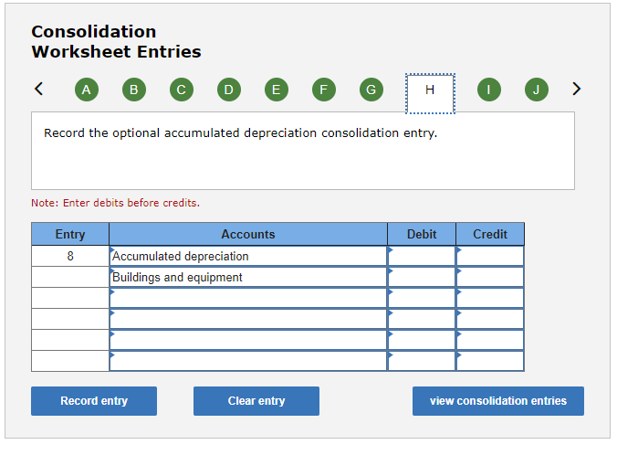The width and height of the screenshot is (638, 455).
Task: Select the current entry H tab
Action: 430,93
